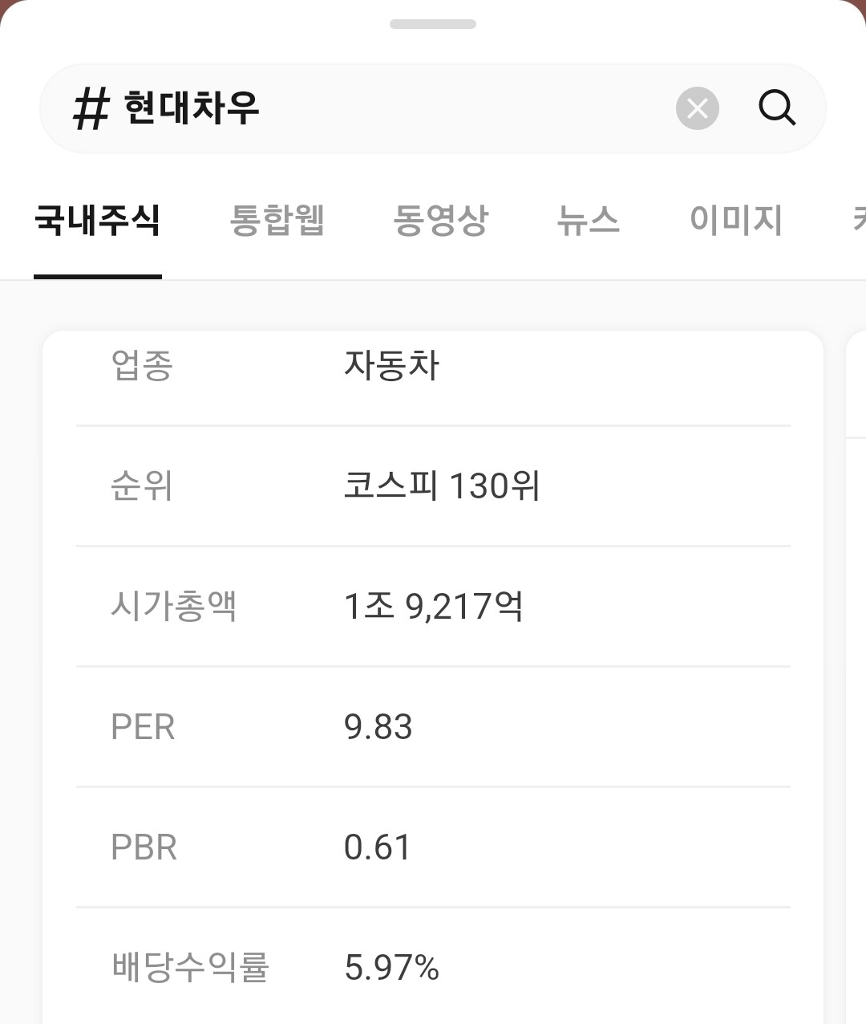Switch to the 뉴스 tab
866x1024 pixels.
coord(589,221)
